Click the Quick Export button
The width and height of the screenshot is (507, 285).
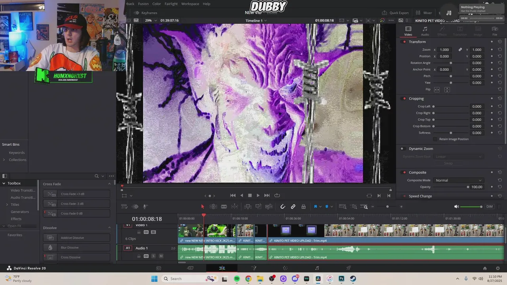pos(395,13)
